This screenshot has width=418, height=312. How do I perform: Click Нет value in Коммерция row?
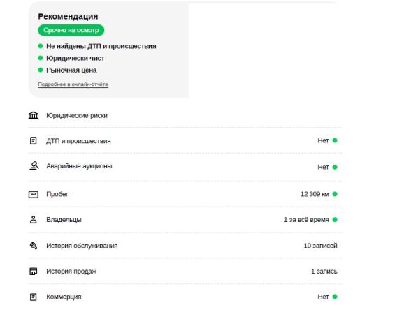[x=323, y=297]
